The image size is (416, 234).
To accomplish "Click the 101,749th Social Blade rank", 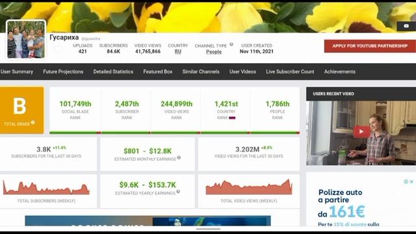I will [75, 104].
